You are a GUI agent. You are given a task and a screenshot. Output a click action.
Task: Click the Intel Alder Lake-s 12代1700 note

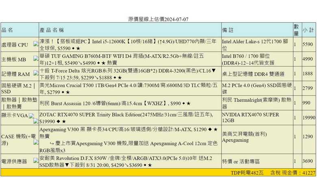coord(255,45)
